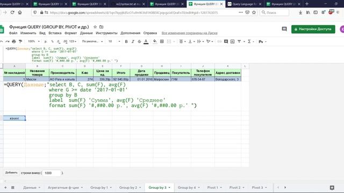
Task: Toggle the filter funnel icon
Action: point(239,41)
